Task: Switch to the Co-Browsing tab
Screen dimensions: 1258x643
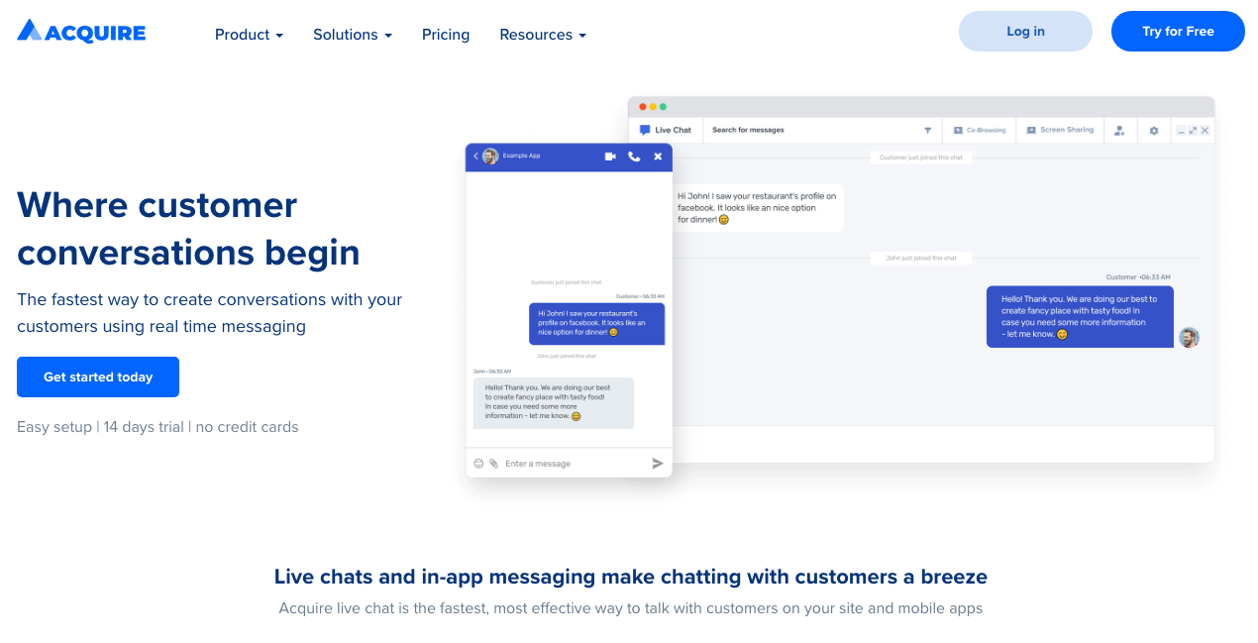Action: point(979,130)
